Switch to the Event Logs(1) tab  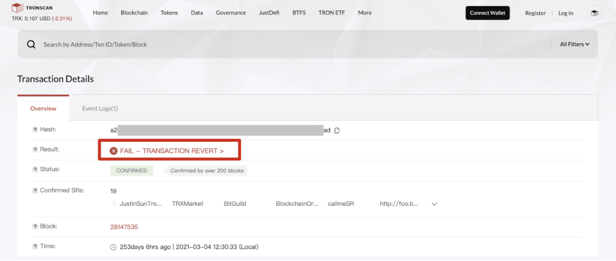click(100, 109)
